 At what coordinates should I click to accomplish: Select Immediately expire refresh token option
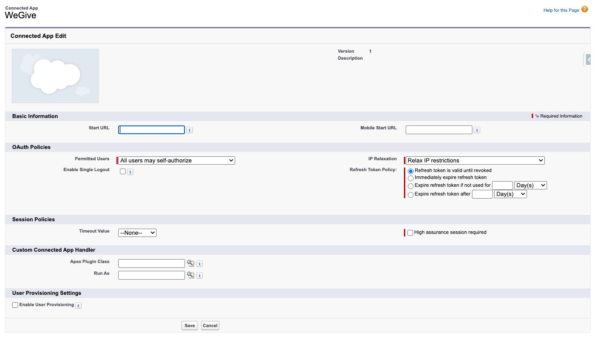pyautogui.click(x=410, y=178)
